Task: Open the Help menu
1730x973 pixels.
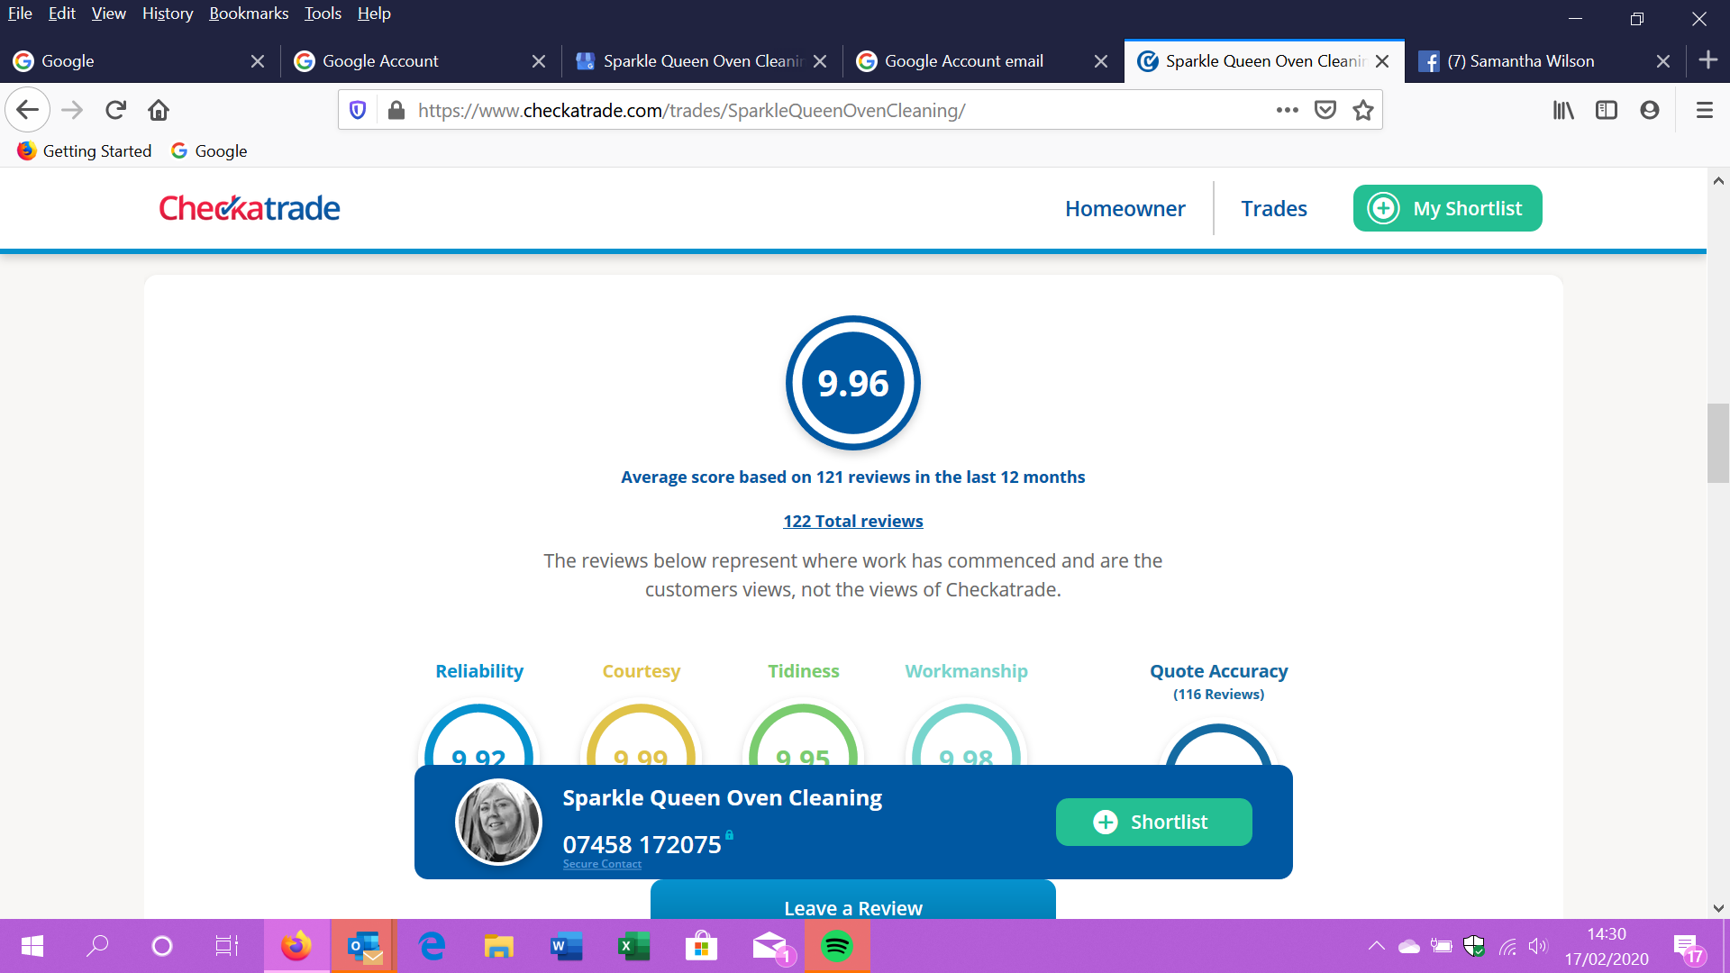Action: 374,14
